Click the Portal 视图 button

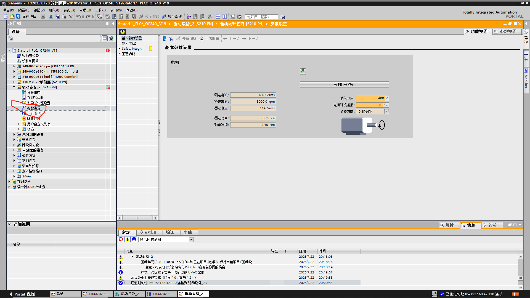tap(23, 294)
